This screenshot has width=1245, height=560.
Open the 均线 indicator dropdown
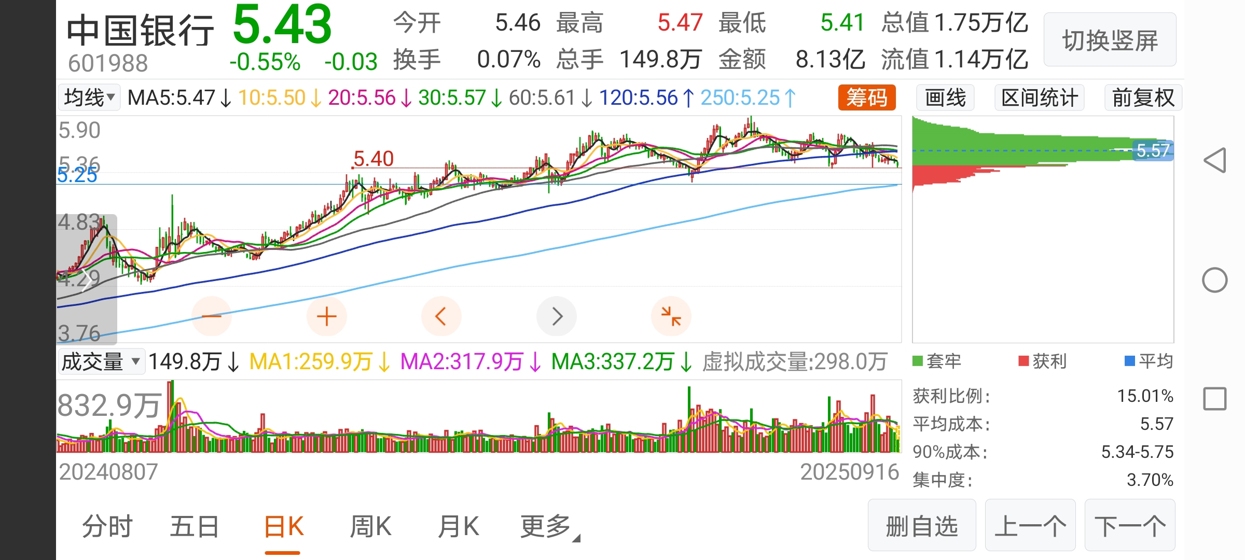tap(89, 97)
